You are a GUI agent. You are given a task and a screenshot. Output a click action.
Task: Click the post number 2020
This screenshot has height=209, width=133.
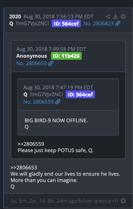coord(15,17)
